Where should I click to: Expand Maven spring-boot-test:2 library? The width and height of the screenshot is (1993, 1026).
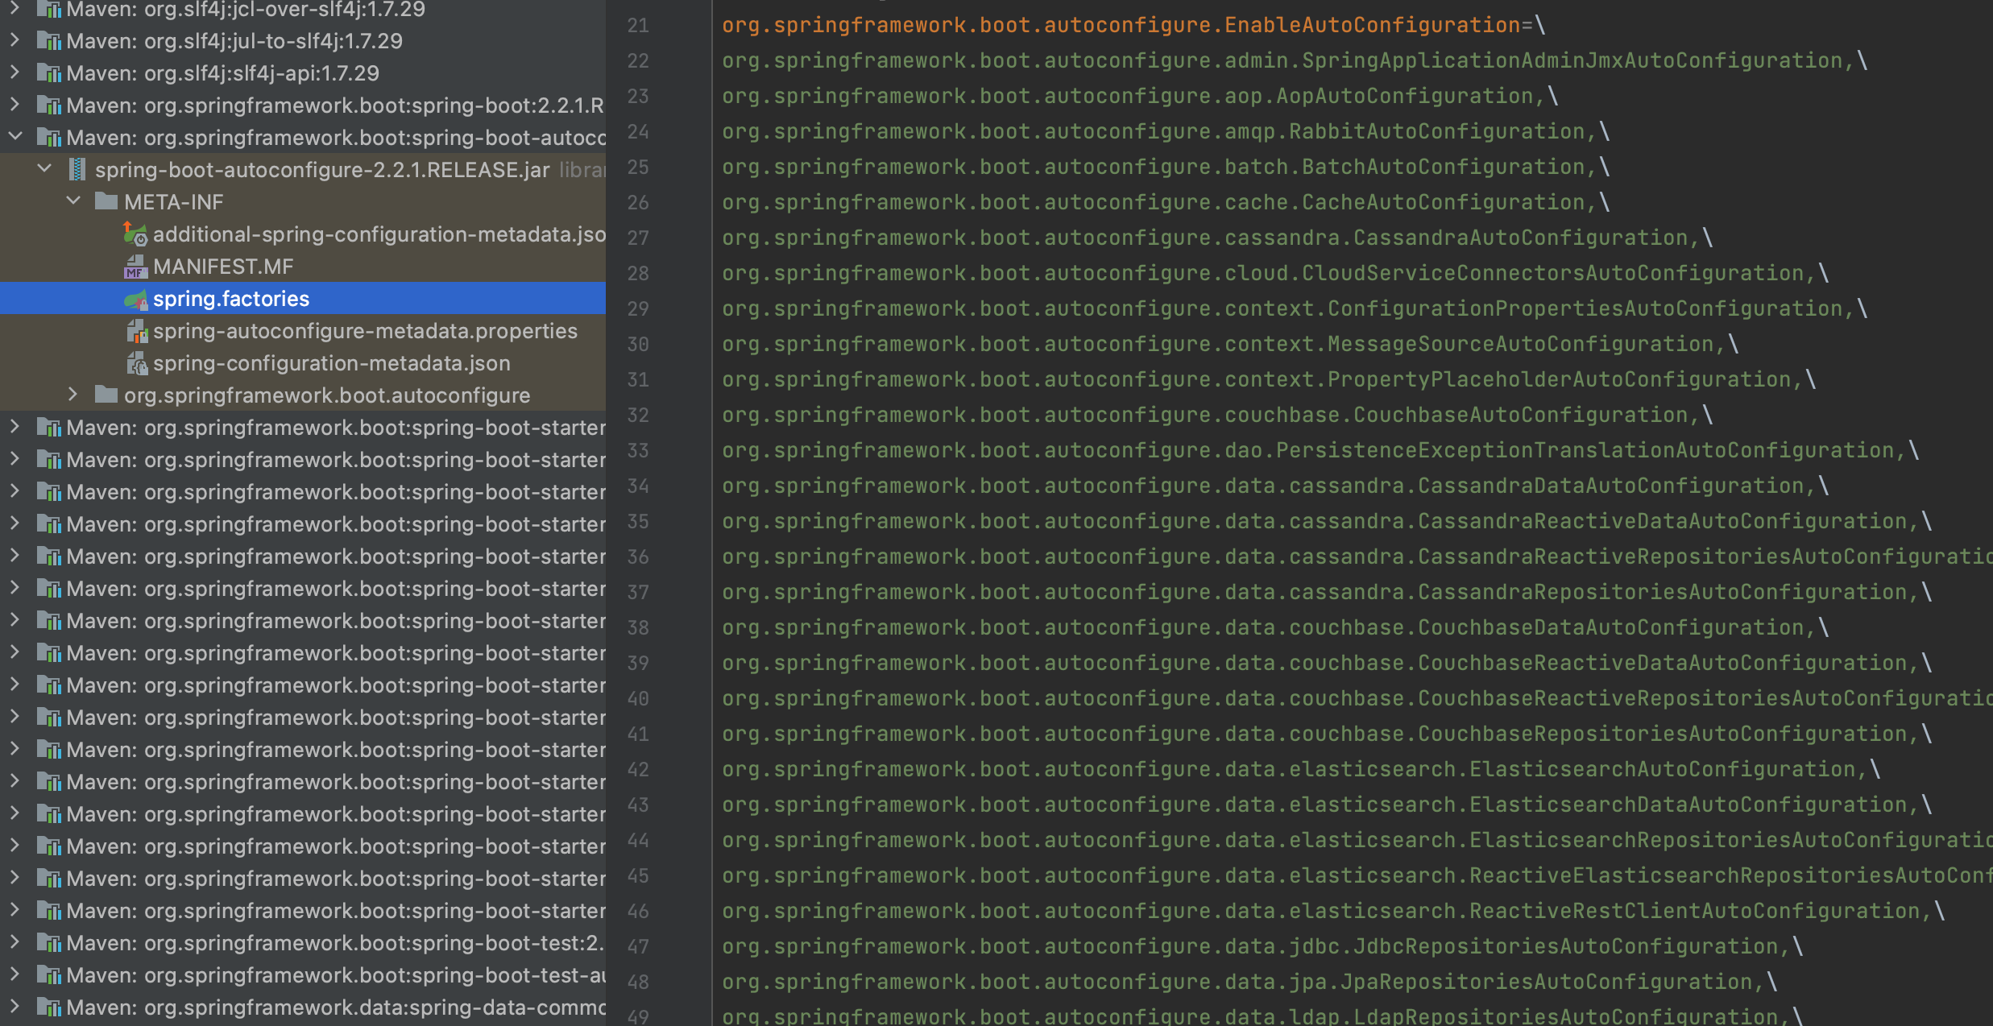15,941
